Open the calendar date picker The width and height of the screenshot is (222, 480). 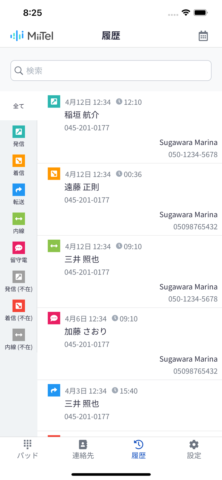coord(203,36)
